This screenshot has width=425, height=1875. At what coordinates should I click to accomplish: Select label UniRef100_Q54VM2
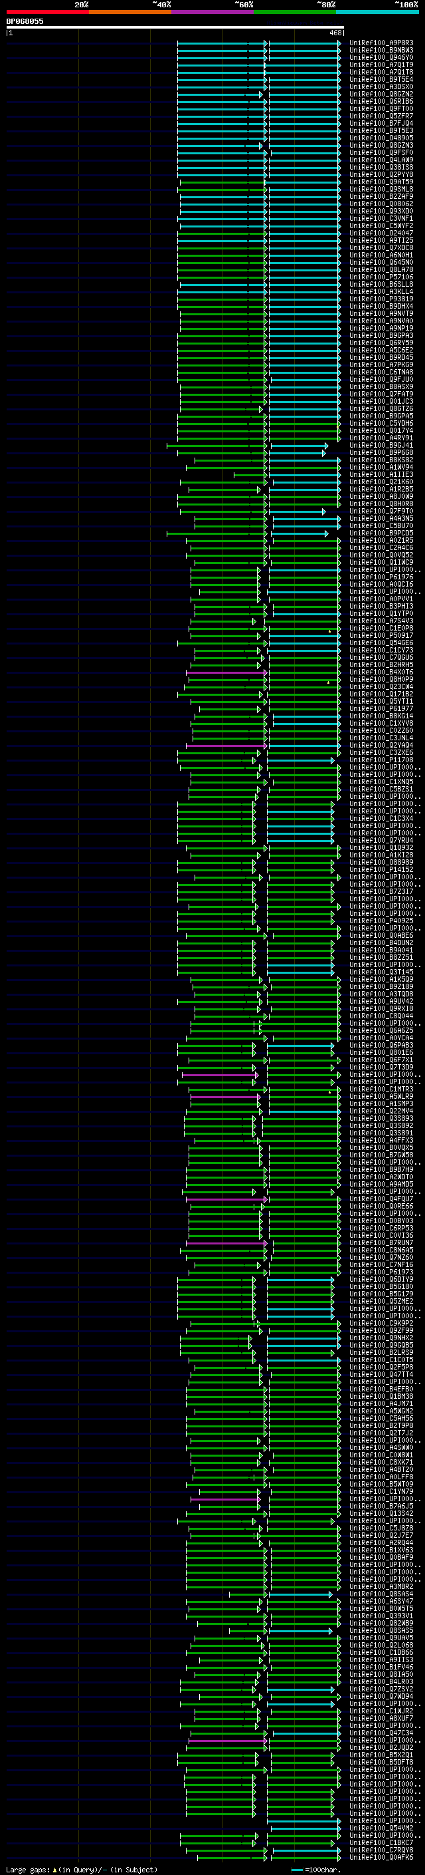point(381,1828)
